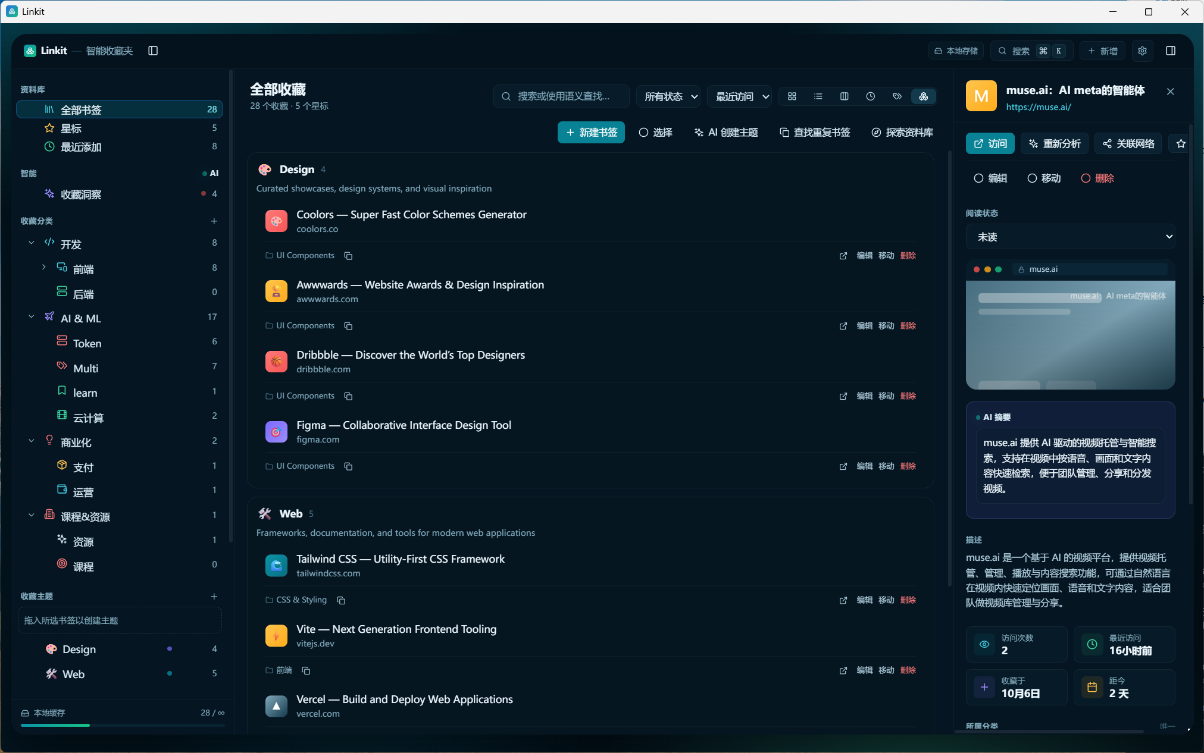The height and width of the screenshot is (753, 1204).
Task: Open 收藏洞察 smart item
Action: [x=120, y=194]
